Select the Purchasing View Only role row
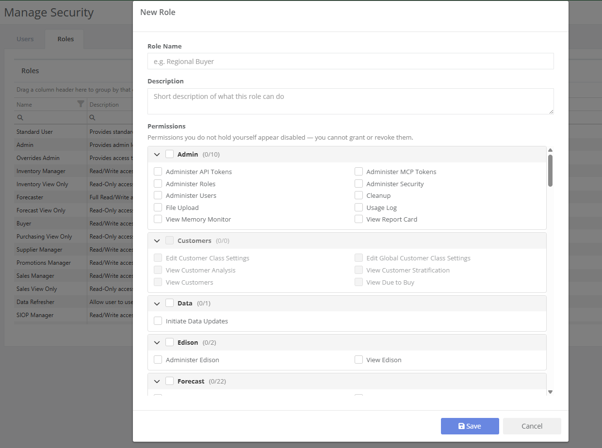The height and width of the screenshot is (448, 602). 73,237
